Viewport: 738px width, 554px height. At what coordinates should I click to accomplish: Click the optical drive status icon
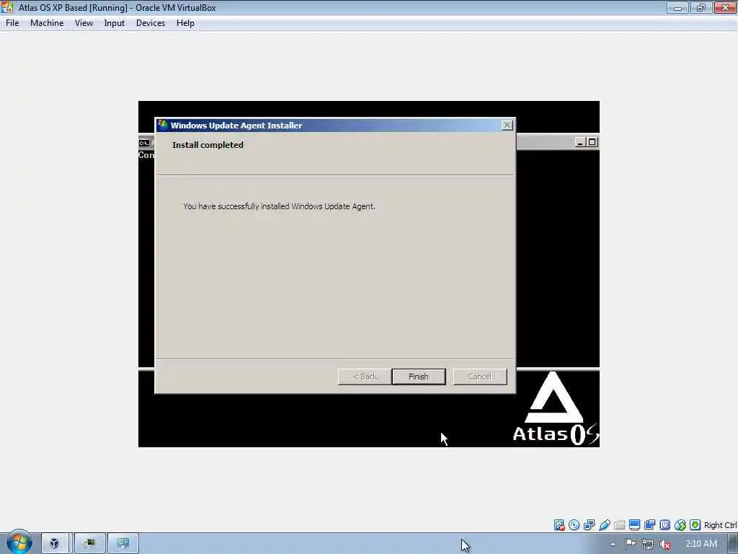[574, 525]
